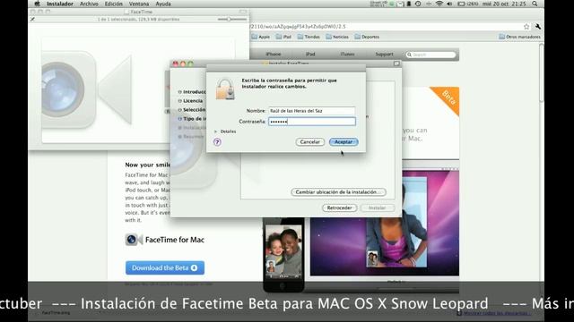
Task: Open Otros marcadores folder
Action: (519, 37)
